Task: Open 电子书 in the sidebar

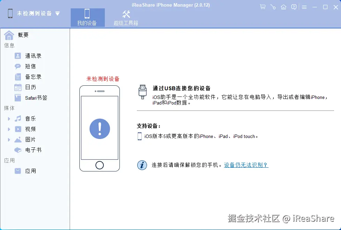Action: click(33, 150)
